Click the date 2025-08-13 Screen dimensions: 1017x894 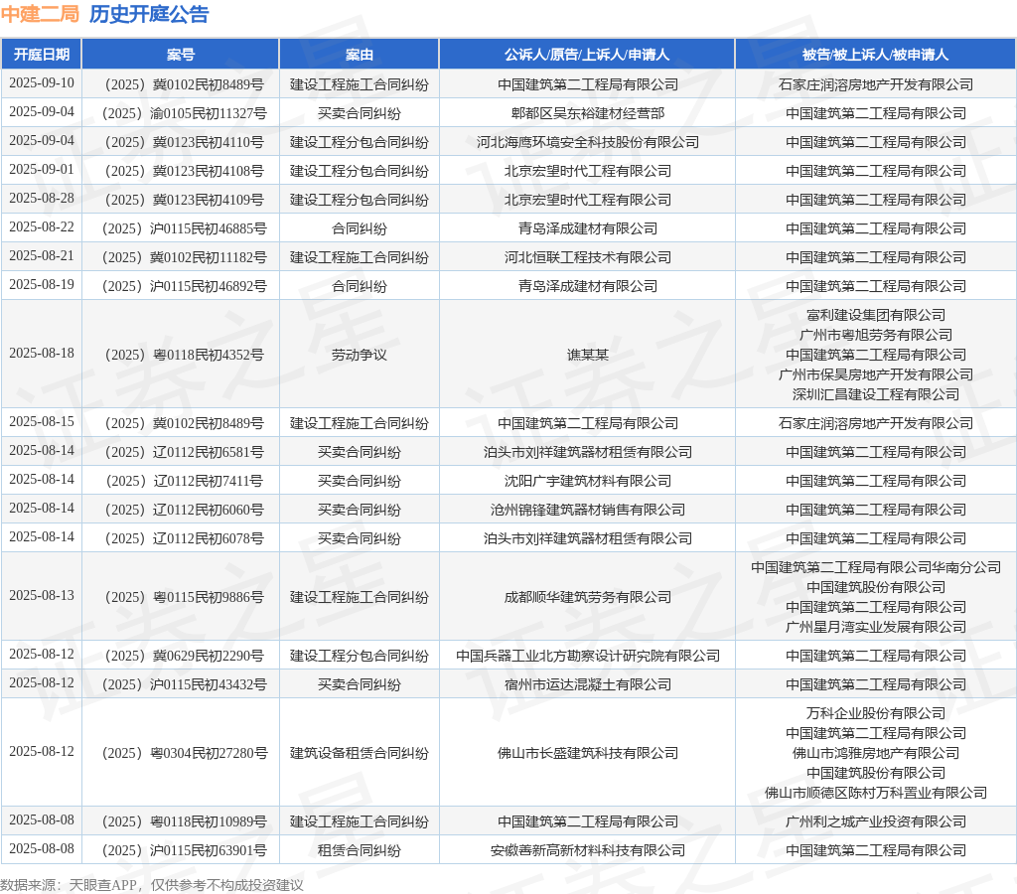(42, 595)
